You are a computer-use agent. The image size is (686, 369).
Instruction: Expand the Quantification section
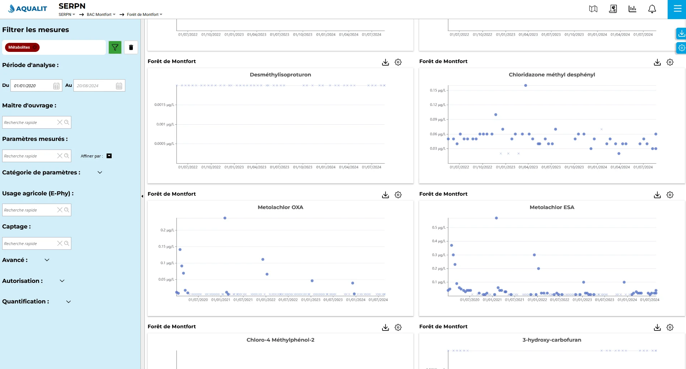coord(68,302)
